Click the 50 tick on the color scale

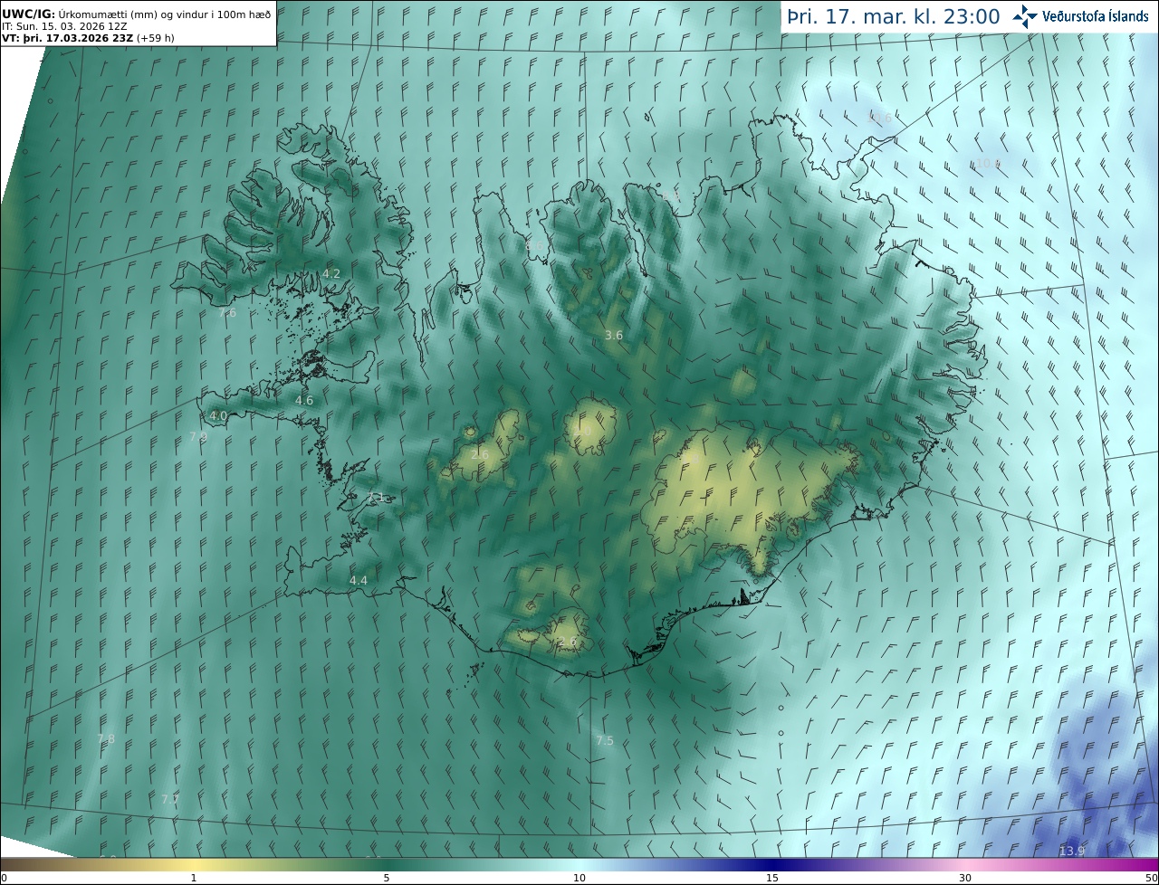[x=1152, y=878]
